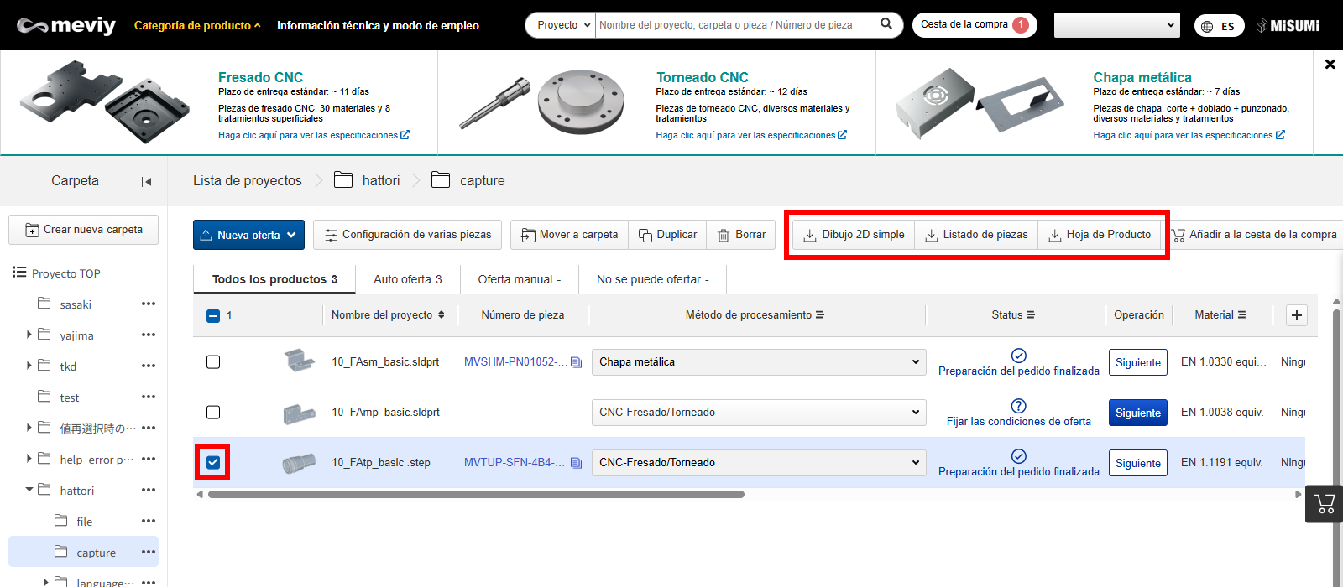Open options menu for sasaki folder
Viewport: 1343px width, 587px height.
pos(149,304)
